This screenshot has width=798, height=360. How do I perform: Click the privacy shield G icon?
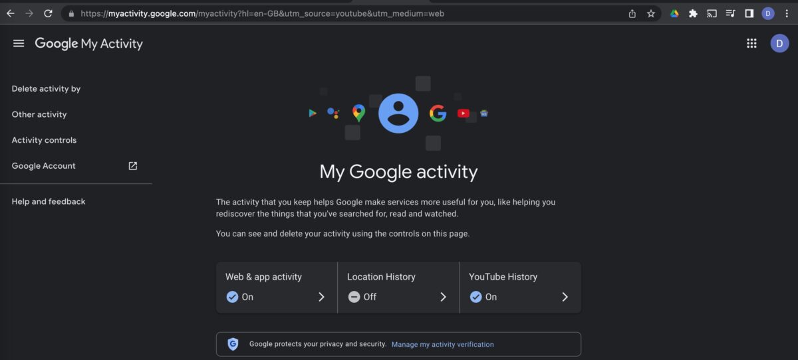click(x=233, y=344)
